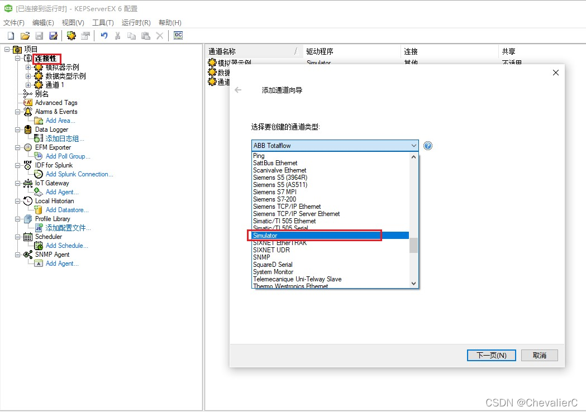Click the Cut scissors toolbar icon
586x412 pixels.
(118, 36)
